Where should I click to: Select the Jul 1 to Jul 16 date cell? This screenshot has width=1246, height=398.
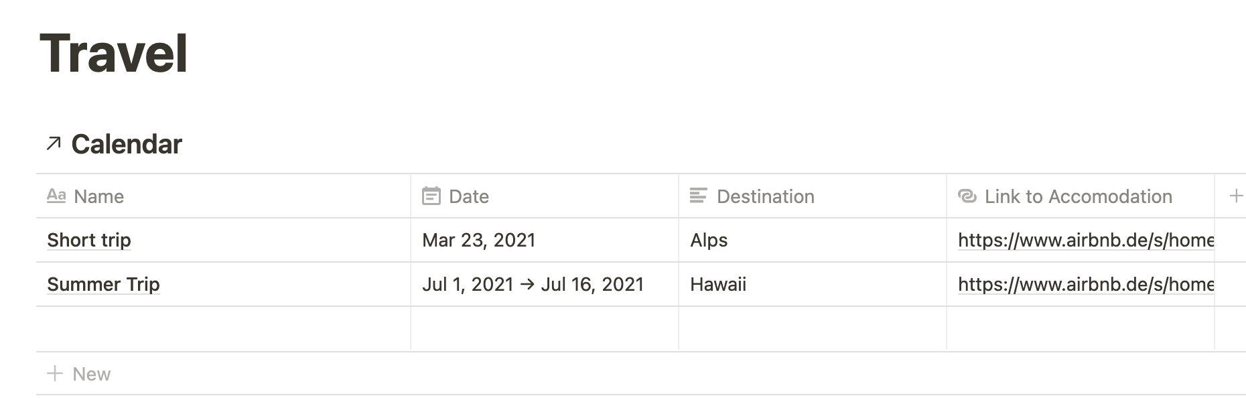point(545,284)
